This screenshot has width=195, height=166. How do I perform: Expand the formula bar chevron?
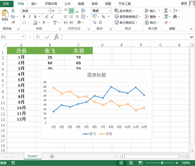click(191, 37)
